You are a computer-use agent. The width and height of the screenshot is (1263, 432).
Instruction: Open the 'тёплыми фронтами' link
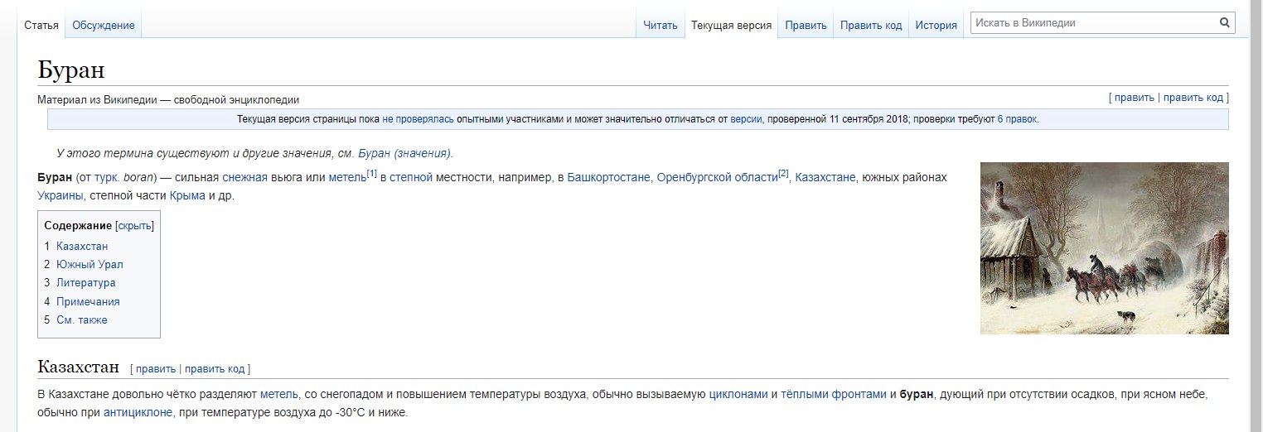tap(834, 394)
